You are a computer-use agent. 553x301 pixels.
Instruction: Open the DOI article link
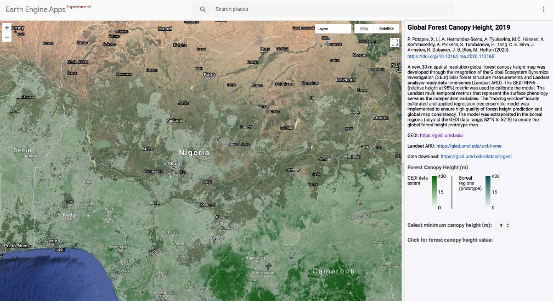click(x=450, y=56)
